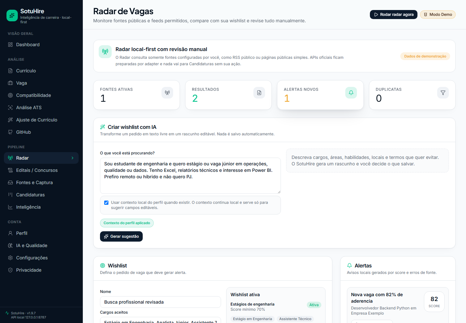This screenshot has width=466, height=323.
Task: Expand the Radar item chevron
Action: click(x=72, y=158)
